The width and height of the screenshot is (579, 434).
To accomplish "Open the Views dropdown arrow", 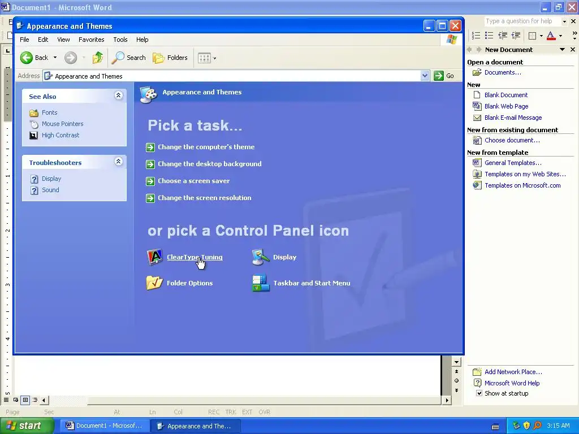I will [214, 58].
